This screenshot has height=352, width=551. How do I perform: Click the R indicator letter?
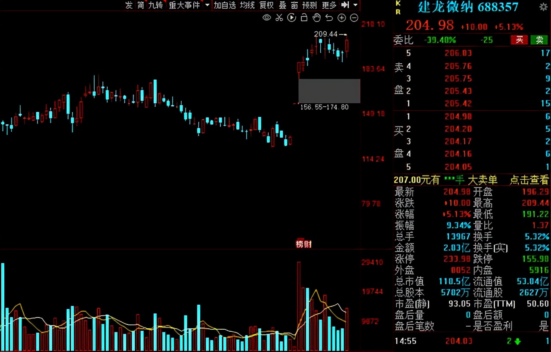(x=398, y=12)
